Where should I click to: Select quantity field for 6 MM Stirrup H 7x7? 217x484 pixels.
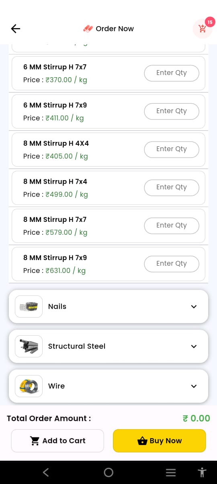coord(172,73)
